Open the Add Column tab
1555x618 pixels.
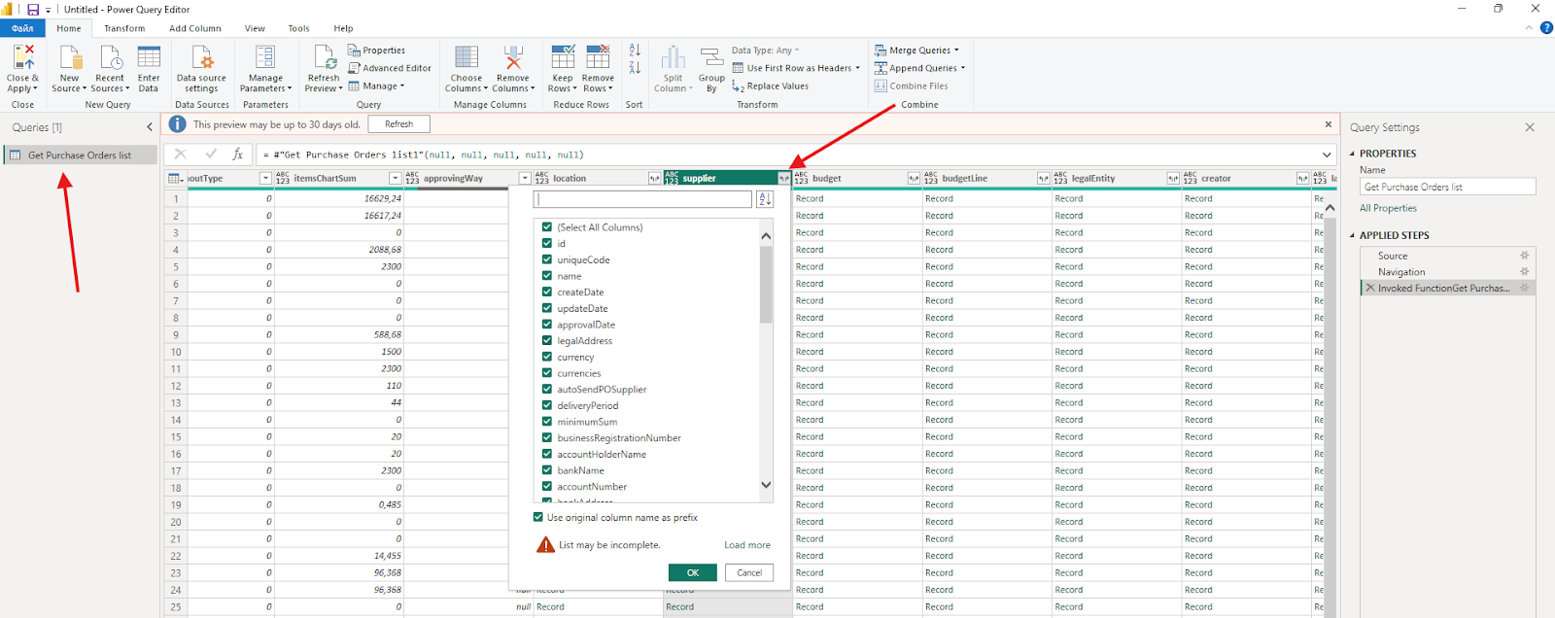195,28
